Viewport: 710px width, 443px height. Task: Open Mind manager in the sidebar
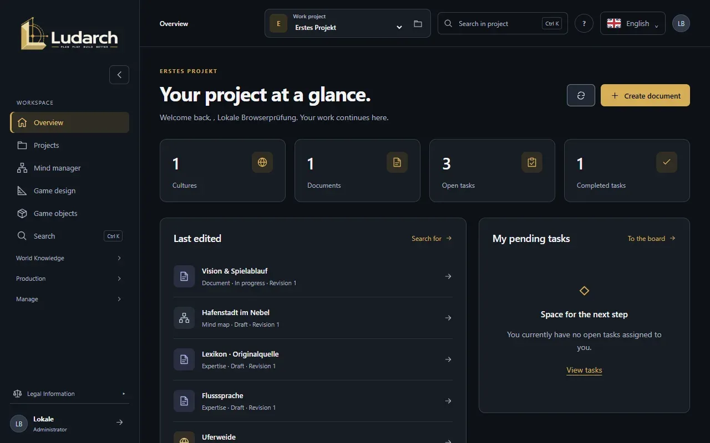click(x=69, y=168)
